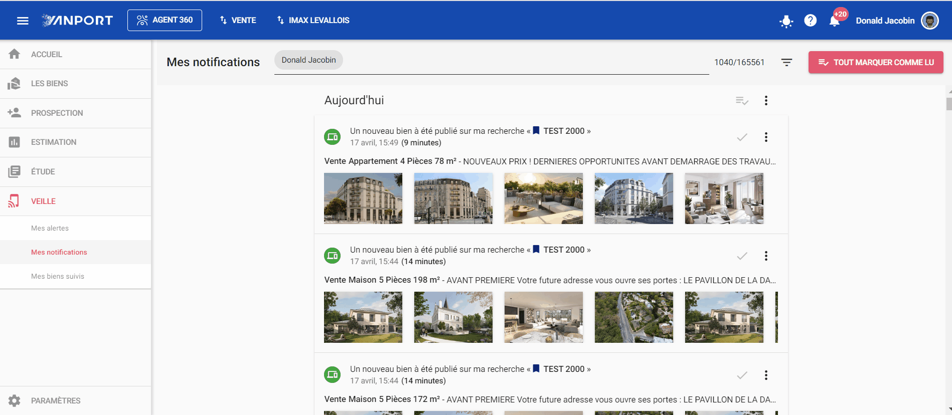Click the blue bookmark icon in Maison 172 m² notification
Screen dimensions: 952x415
point(536,368)
